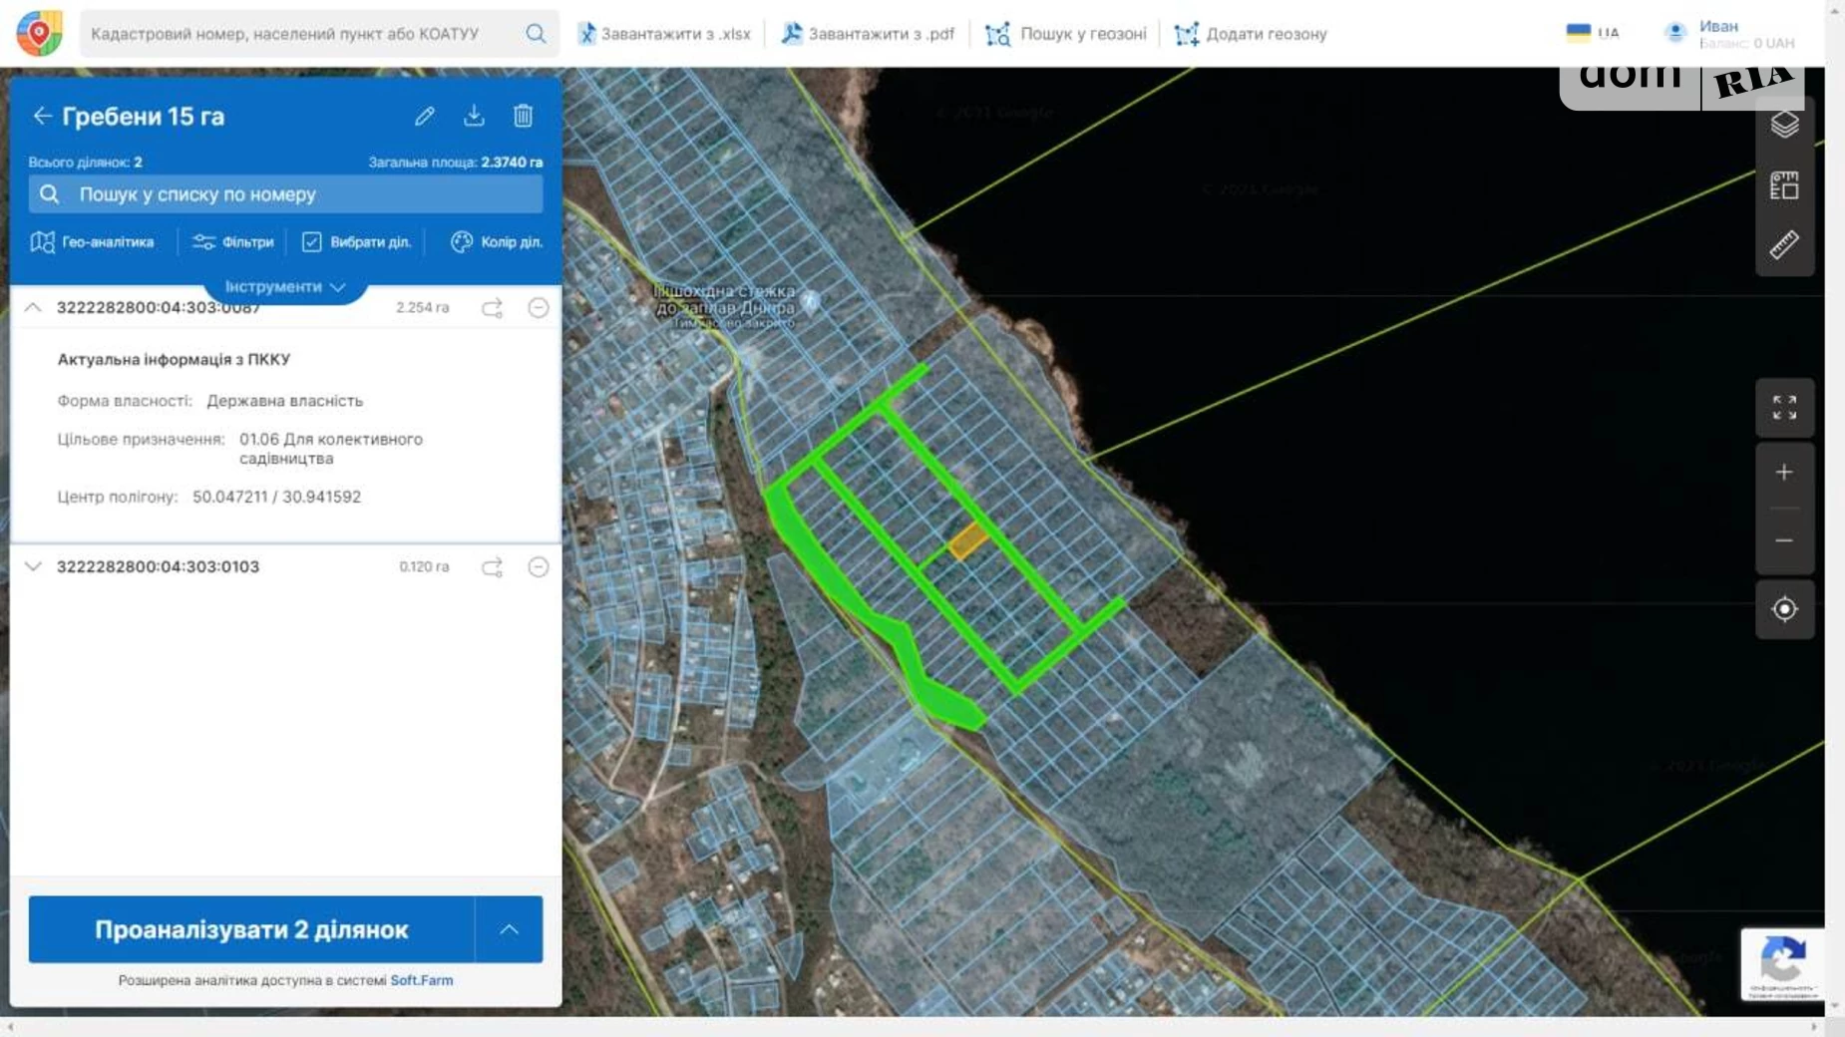The width and height of the screenshot is (1845, 1037).
Task: Click coordinates 50.047211 / 30.941592
Action: coord(276,497)
